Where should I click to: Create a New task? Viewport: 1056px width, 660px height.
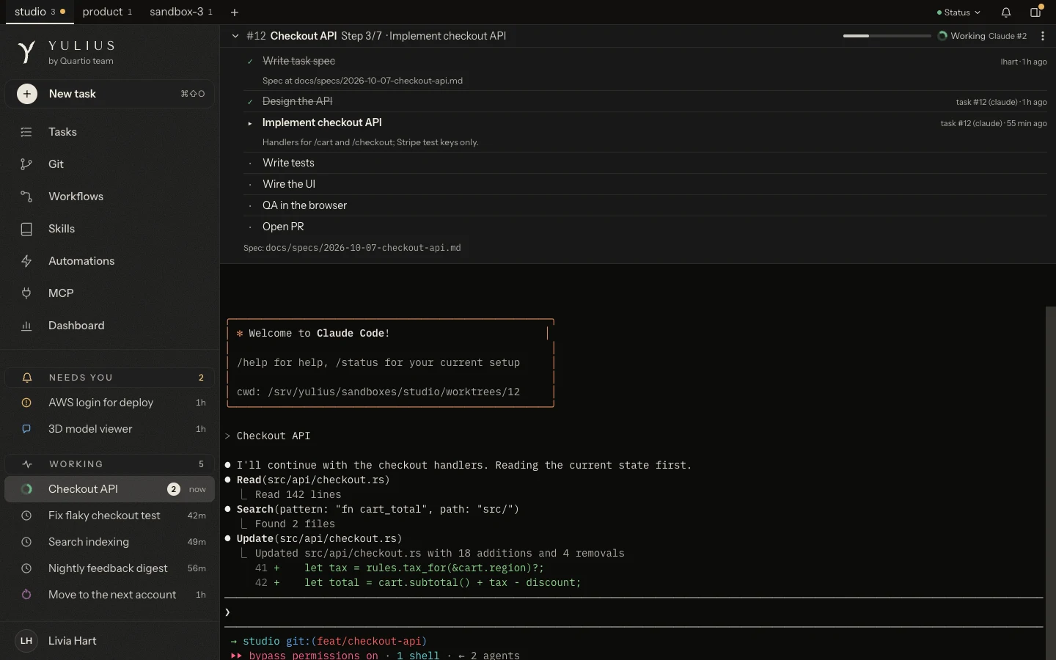110,94
